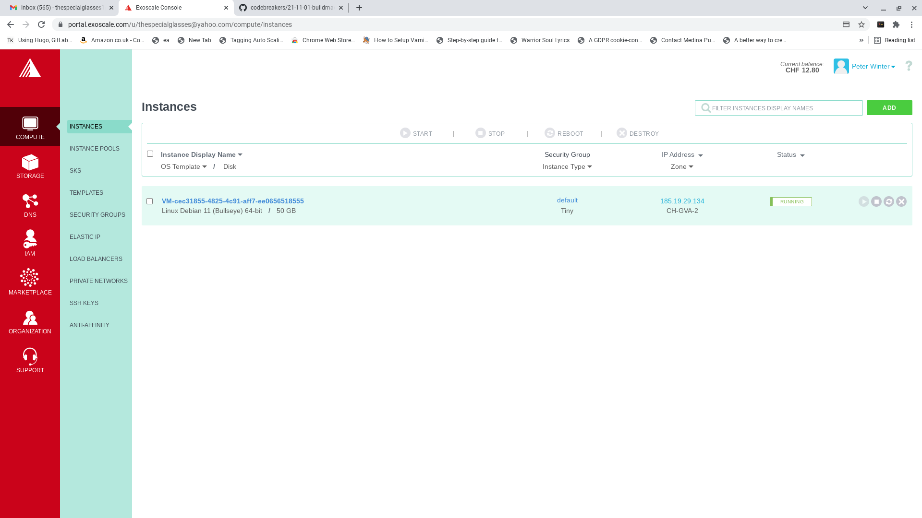Screen dimensions: 922x518
Task: Click the instance row stop icon
Action: 876,202
